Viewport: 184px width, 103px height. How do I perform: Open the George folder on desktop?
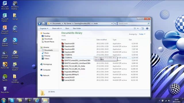coord(15,17)
